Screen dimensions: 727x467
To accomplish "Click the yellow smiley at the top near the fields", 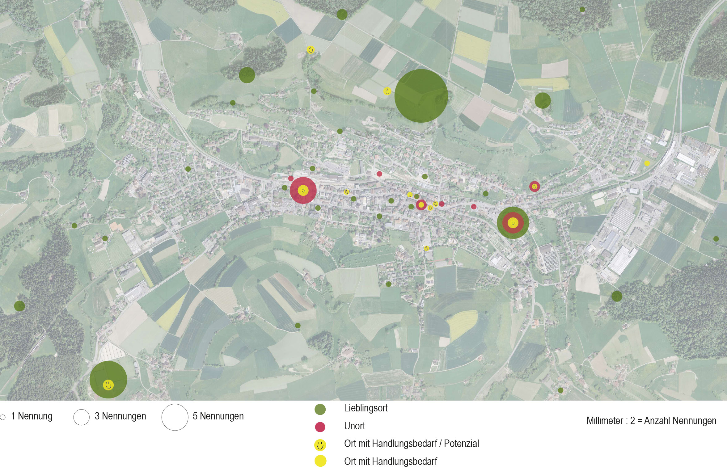I will click(311, 49).
